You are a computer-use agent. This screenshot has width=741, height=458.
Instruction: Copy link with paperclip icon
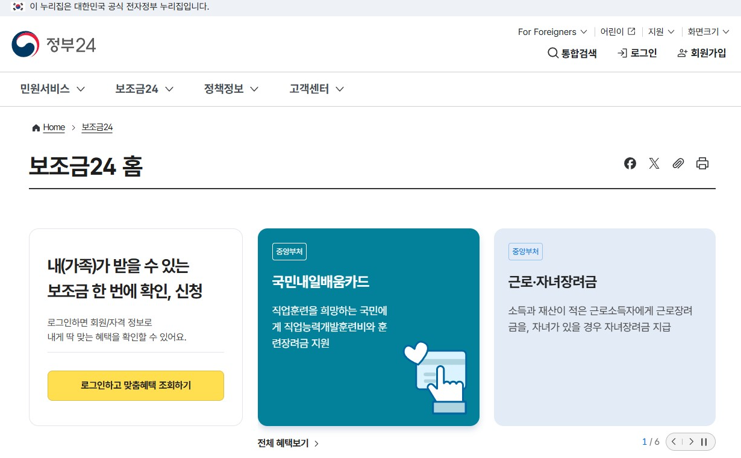[678, 163]
